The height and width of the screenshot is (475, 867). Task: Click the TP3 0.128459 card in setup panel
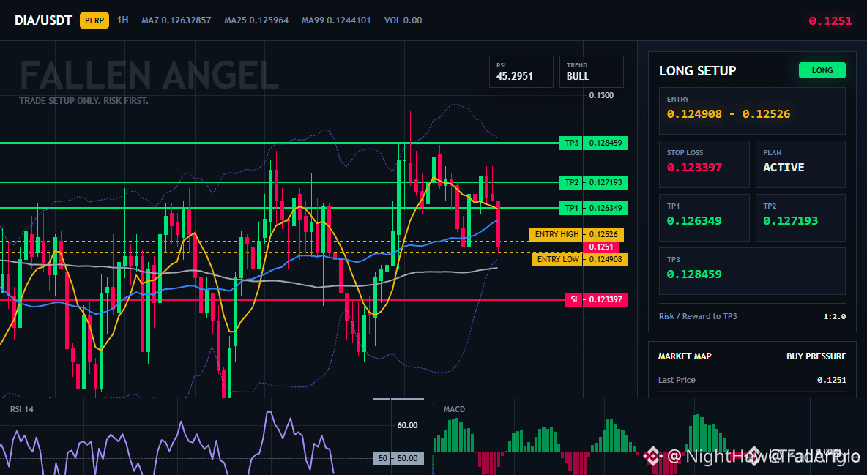pos(752,271)
